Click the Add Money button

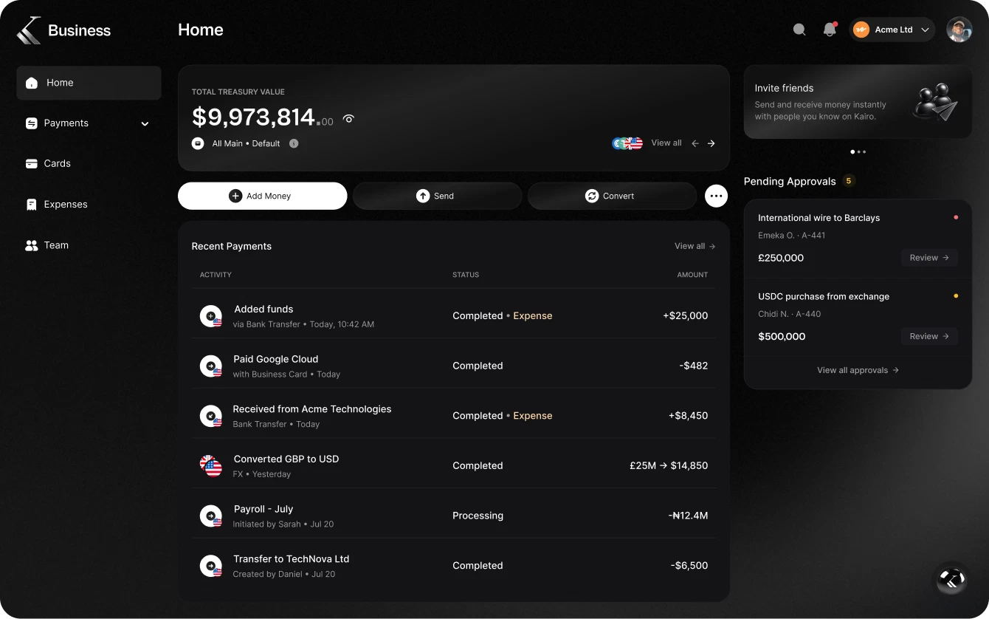click(x=262, y=196)
